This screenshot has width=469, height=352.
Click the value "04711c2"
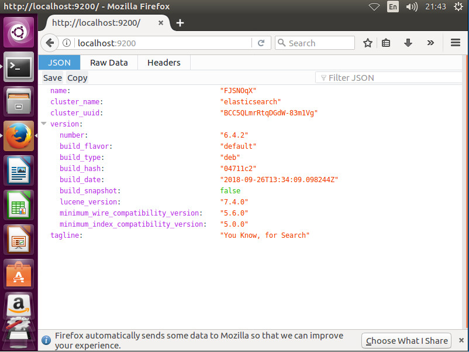(238, 168)
